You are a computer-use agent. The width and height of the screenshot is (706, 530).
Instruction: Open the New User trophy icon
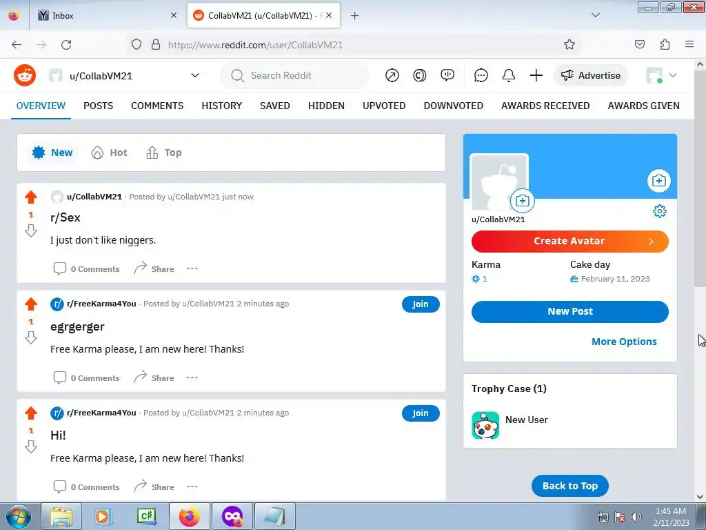pos(485,425)
